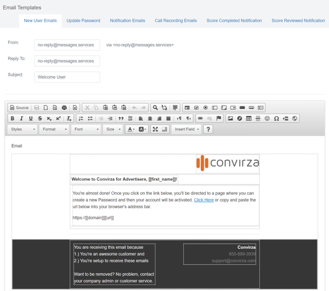Viewport: 329px width, 291px height.
Task: Click the Print icon
Action: [x=64, y=108]
